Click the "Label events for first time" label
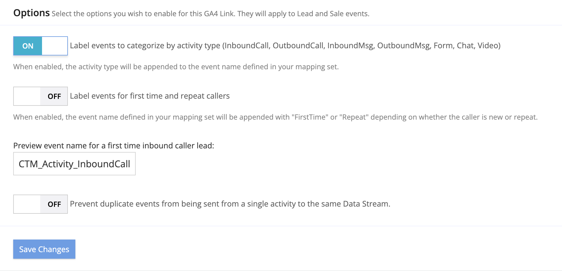562x271 pixels. 150,96
